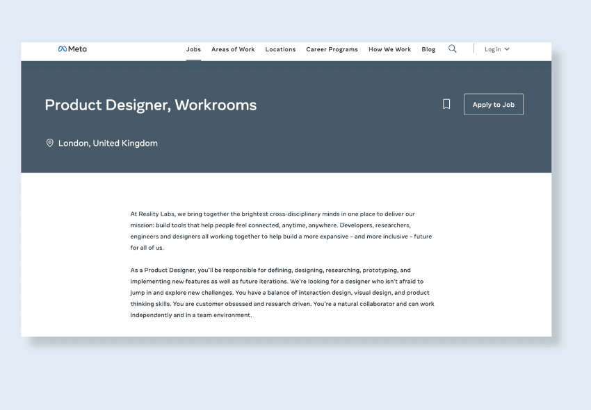The height and width of the screenshot is (410, 591).
Task: Click the Meta infinity logo
Action: 61,49
